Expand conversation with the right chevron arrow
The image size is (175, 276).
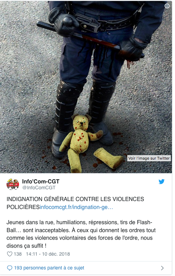pos(162,268)
